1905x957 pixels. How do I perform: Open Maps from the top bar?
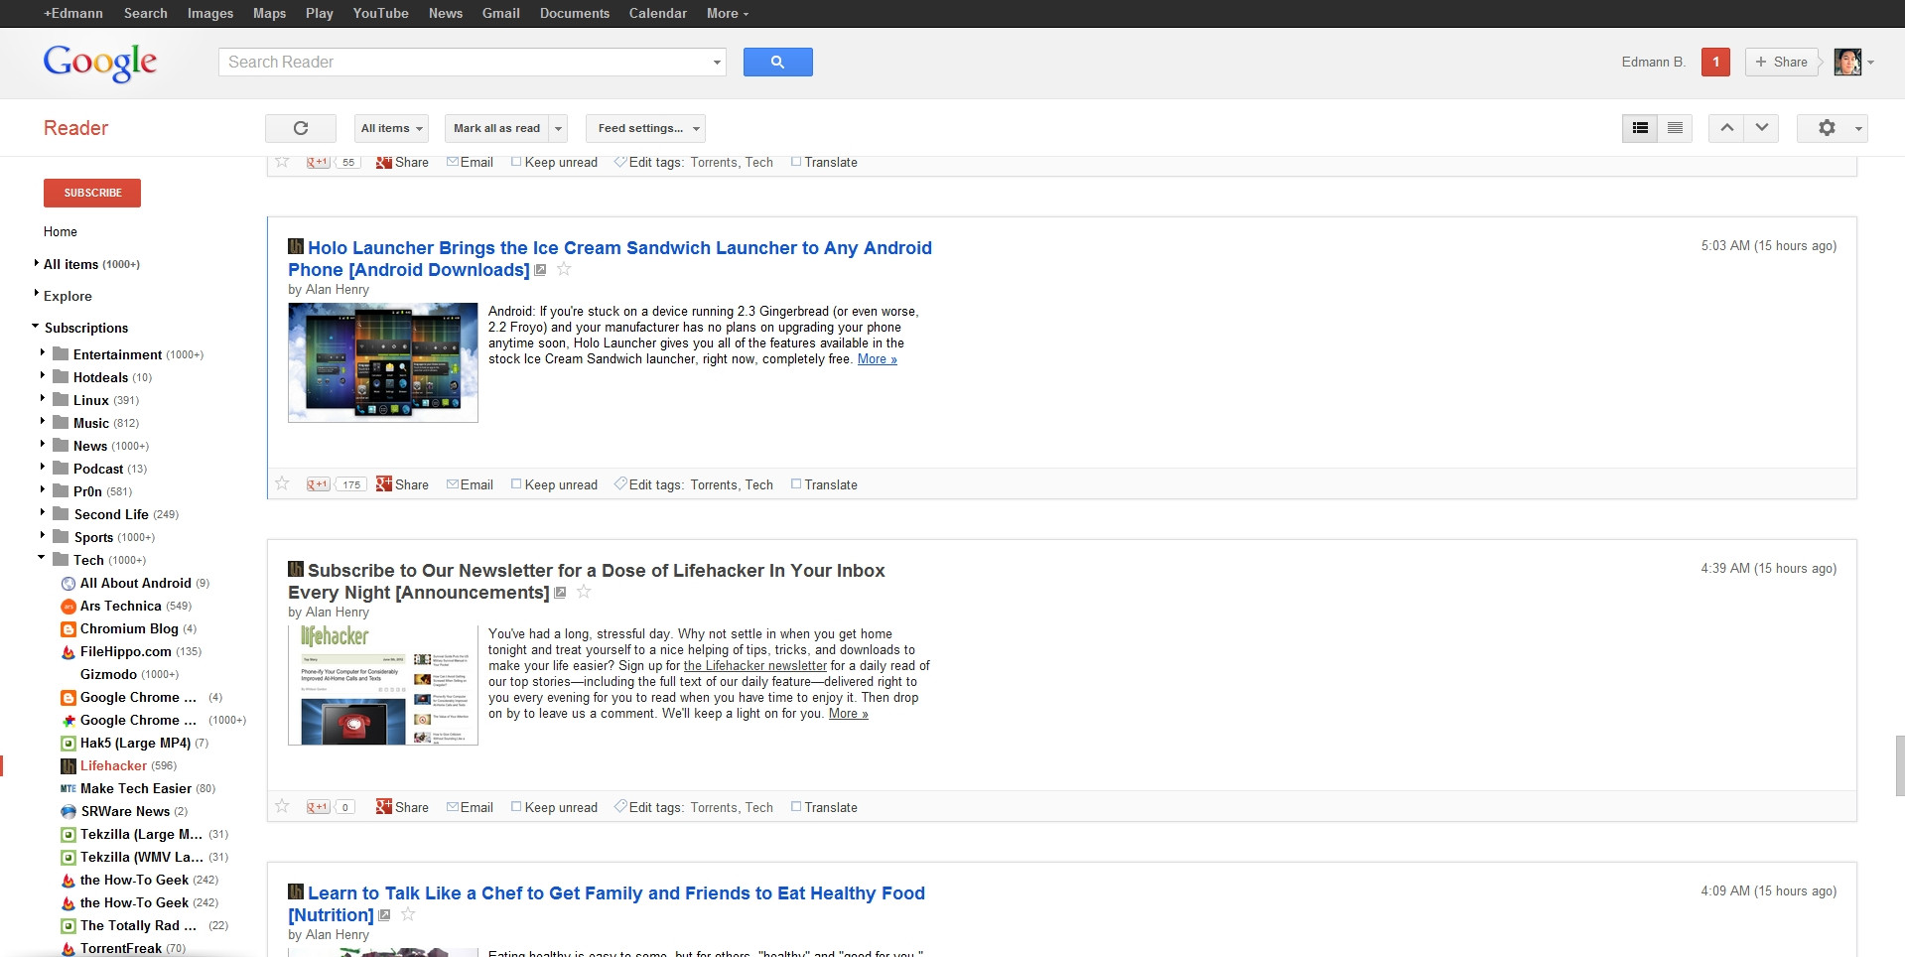point(269,13)
